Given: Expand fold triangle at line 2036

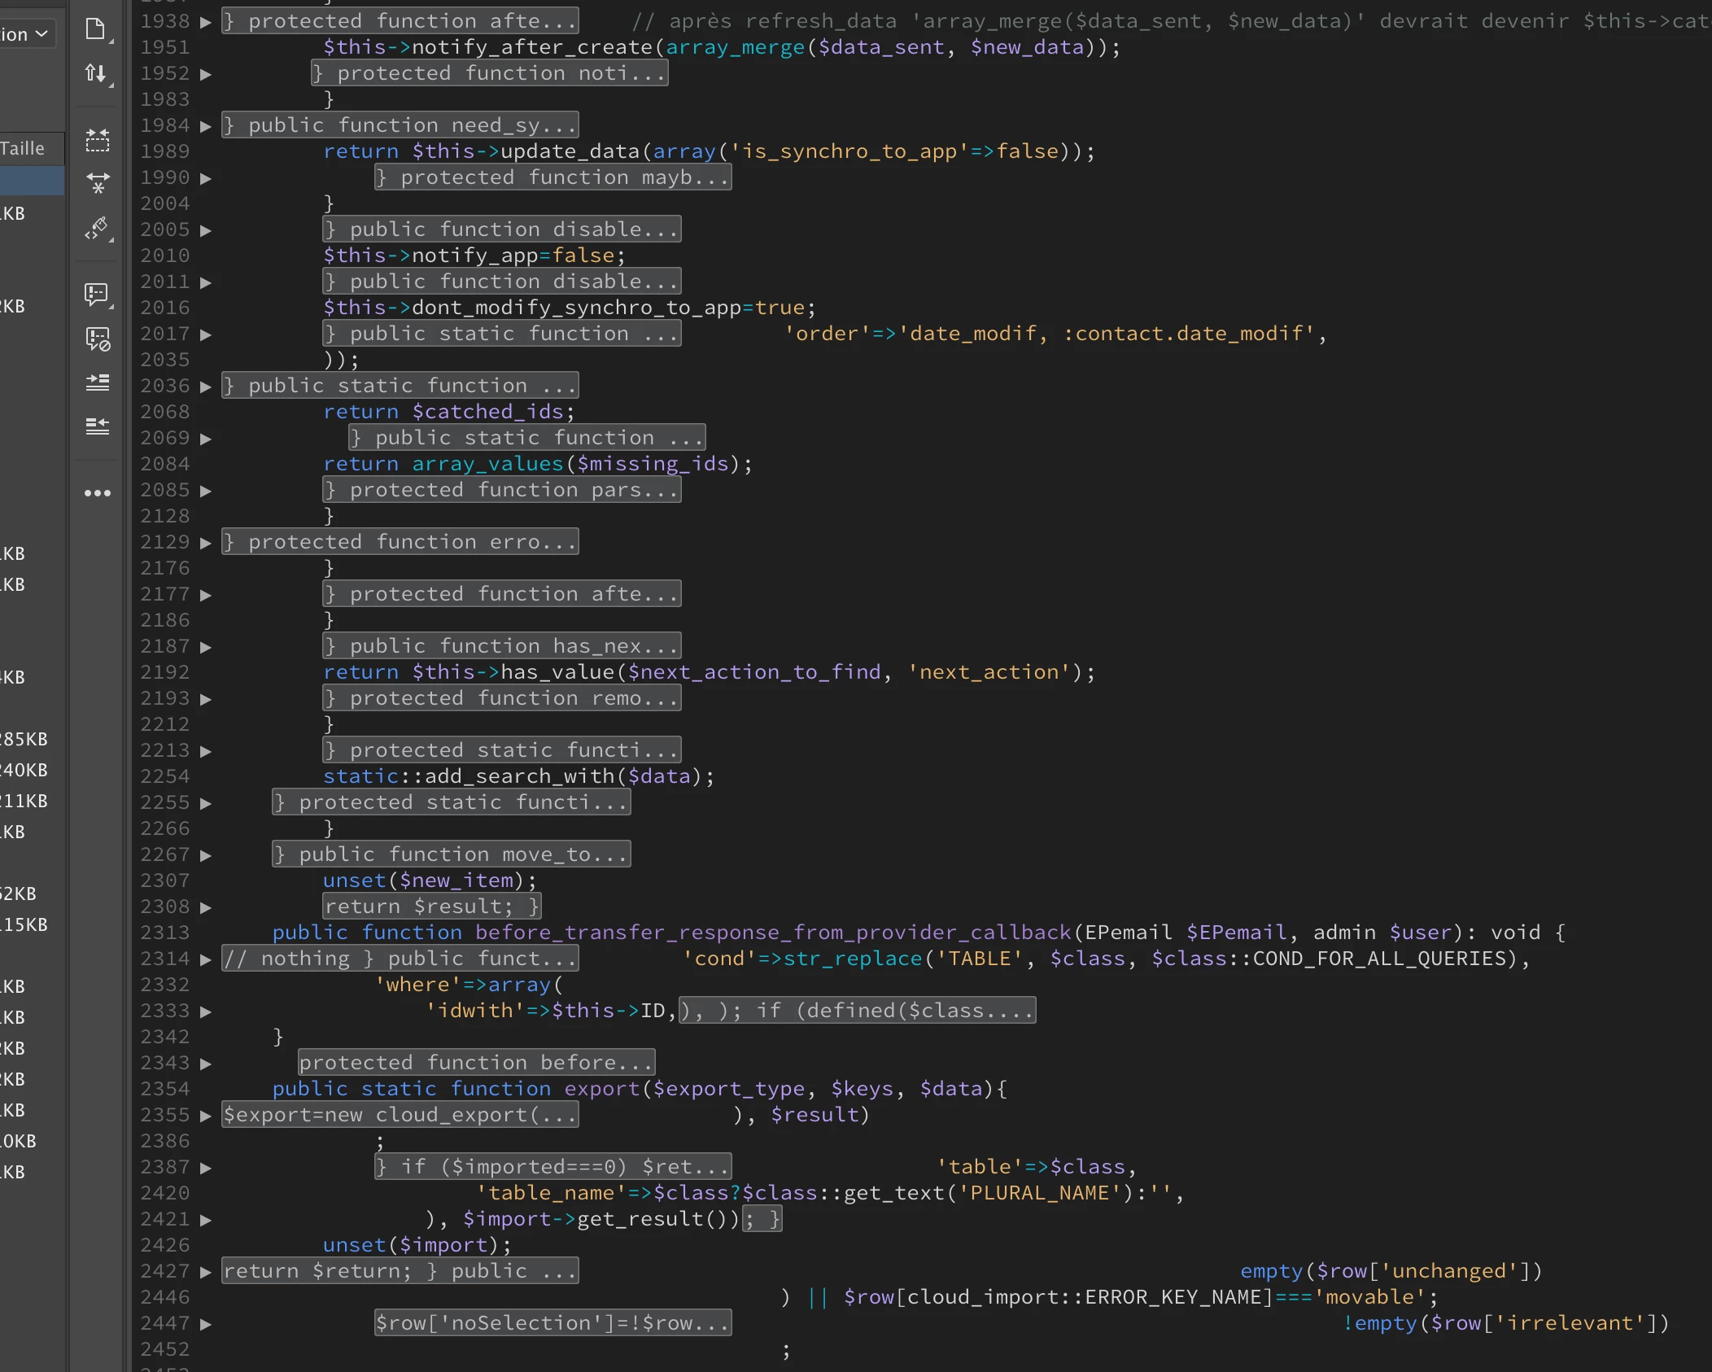Looking at the screenshot, I should pos(206,387).
